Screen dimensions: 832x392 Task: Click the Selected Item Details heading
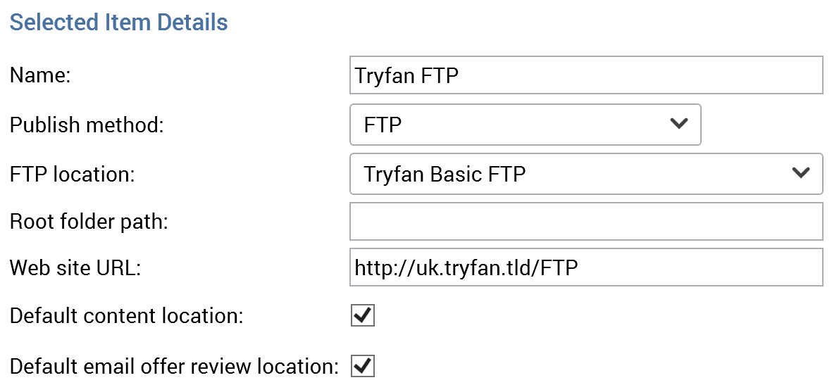point(118,23)
